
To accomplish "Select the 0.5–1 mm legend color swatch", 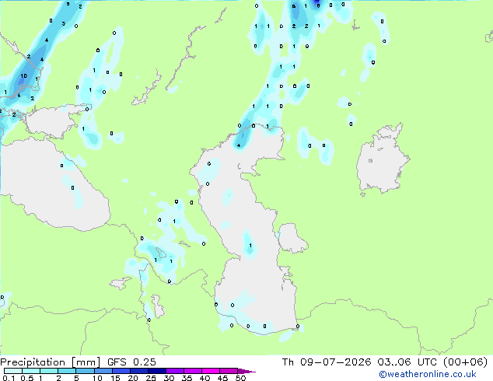I will click(31, 371).
